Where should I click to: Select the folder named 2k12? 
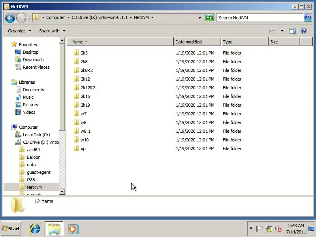85,79
